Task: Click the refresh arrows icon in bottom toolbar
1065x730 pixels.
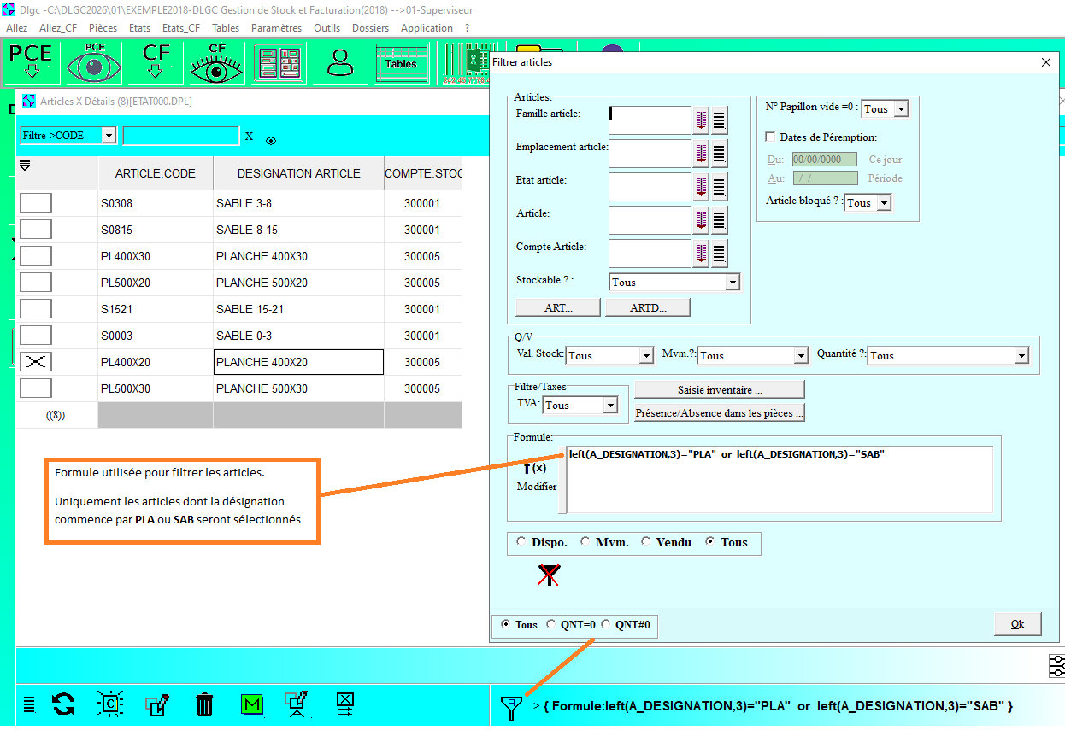Action: 63,704
